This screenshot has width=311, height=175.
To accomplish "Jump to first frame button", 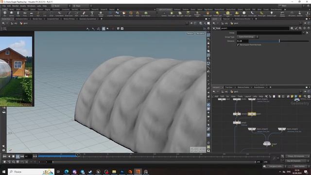I will [x=4, y=157].
